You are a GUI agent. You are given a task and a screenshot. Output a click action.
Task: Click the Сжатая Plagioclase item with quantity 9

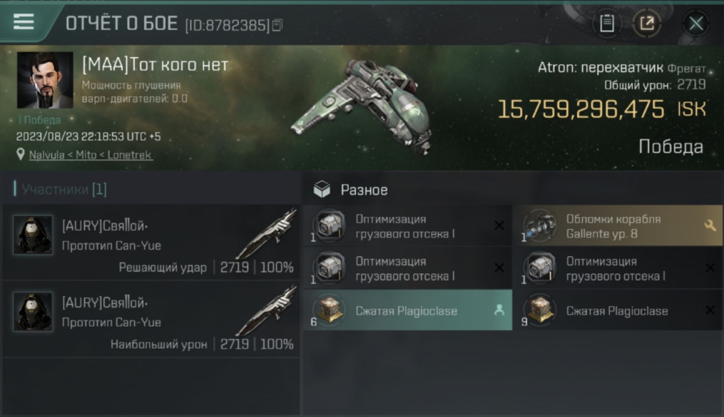point(618,310)
